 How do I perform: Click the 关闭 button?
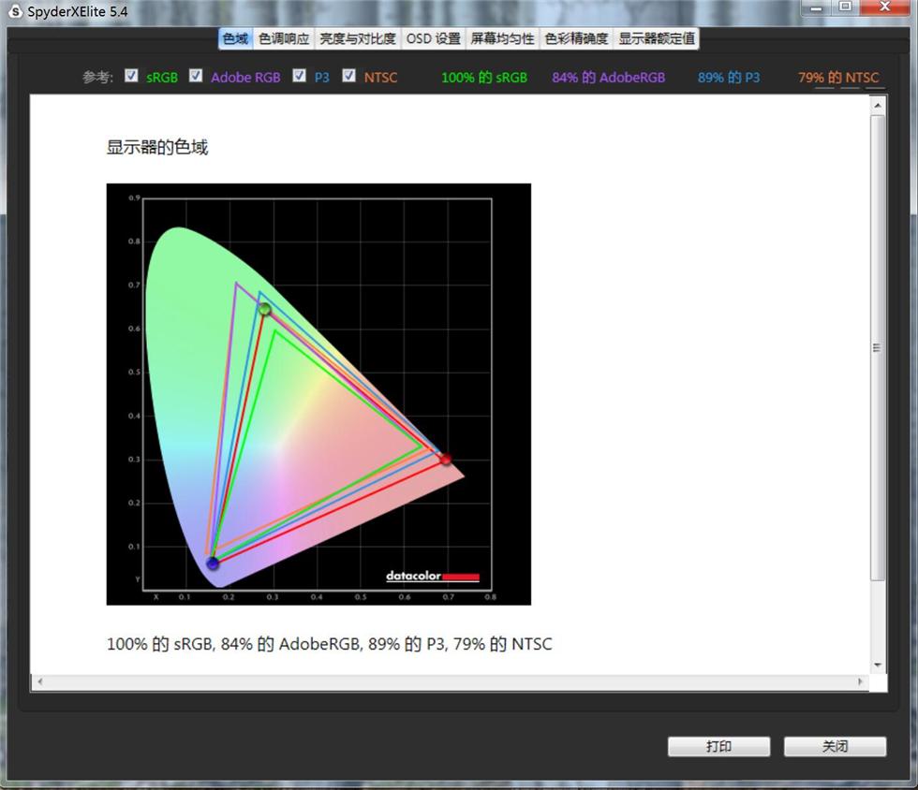click(x=835, y=746)
